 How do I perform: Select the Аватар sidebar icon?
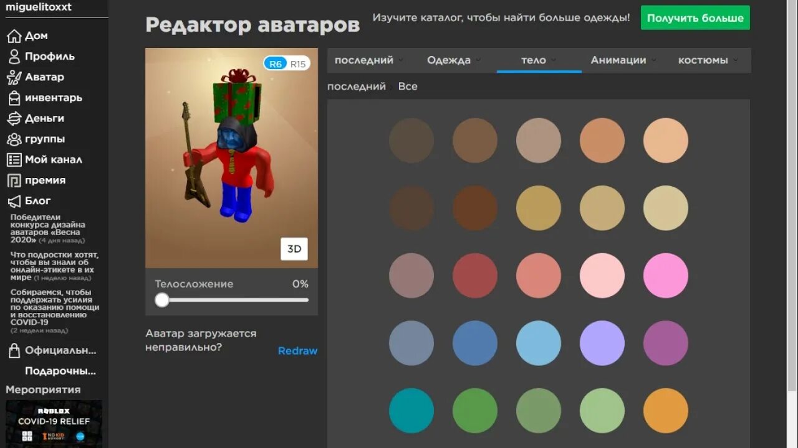coord(14,77)
